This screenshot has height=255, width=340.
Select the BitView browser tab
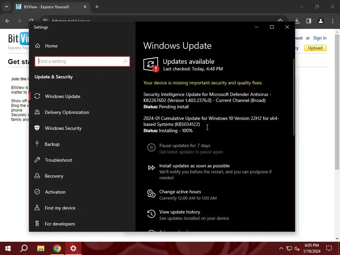point(51,7)
